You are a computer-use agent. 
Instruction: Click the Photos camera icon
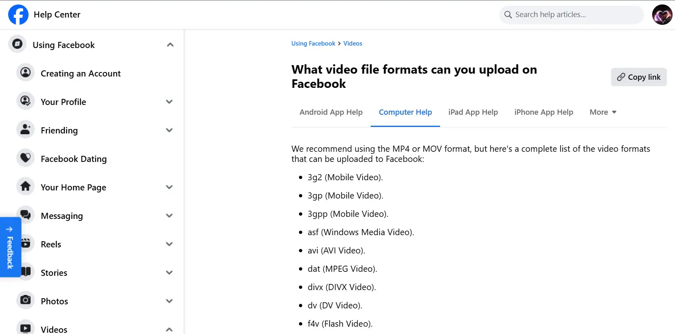25,300
